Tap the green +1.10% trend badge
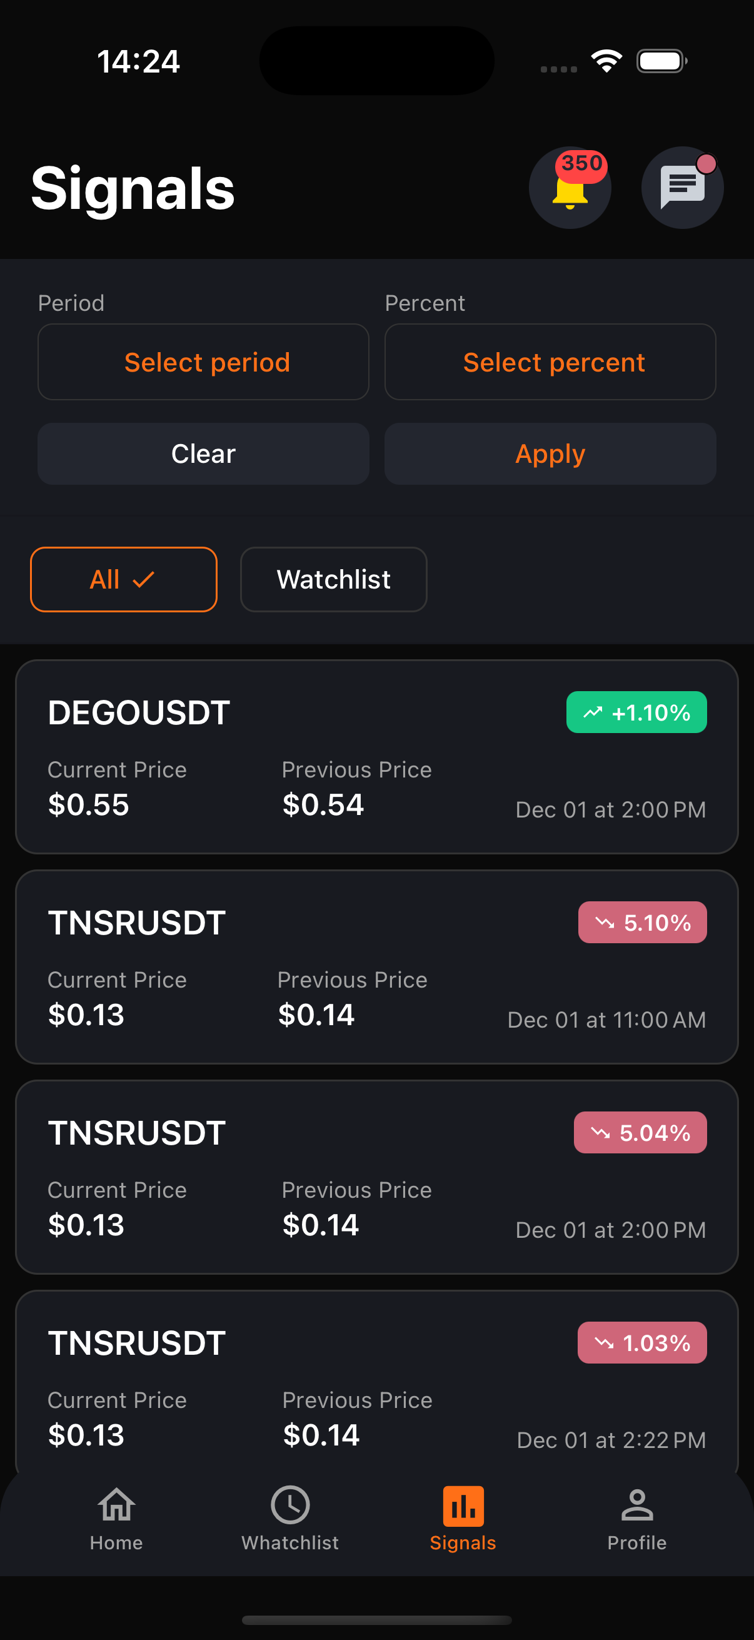754x1640 pixels. [x=636, y=712]
